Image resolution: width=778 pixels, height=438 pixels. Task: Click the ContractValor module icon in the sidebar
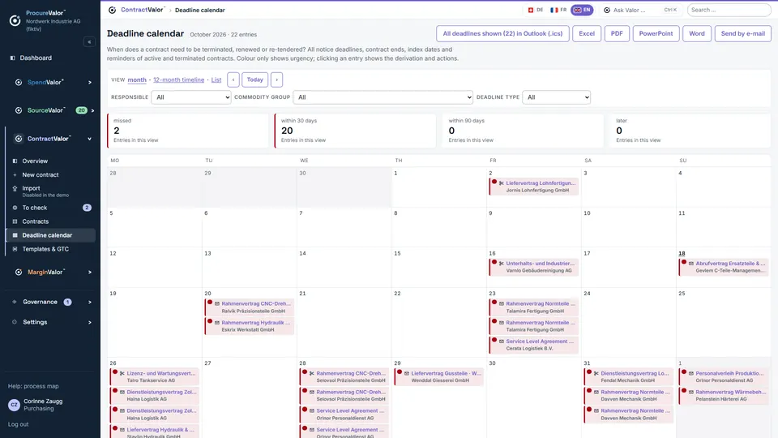(19, 139)
